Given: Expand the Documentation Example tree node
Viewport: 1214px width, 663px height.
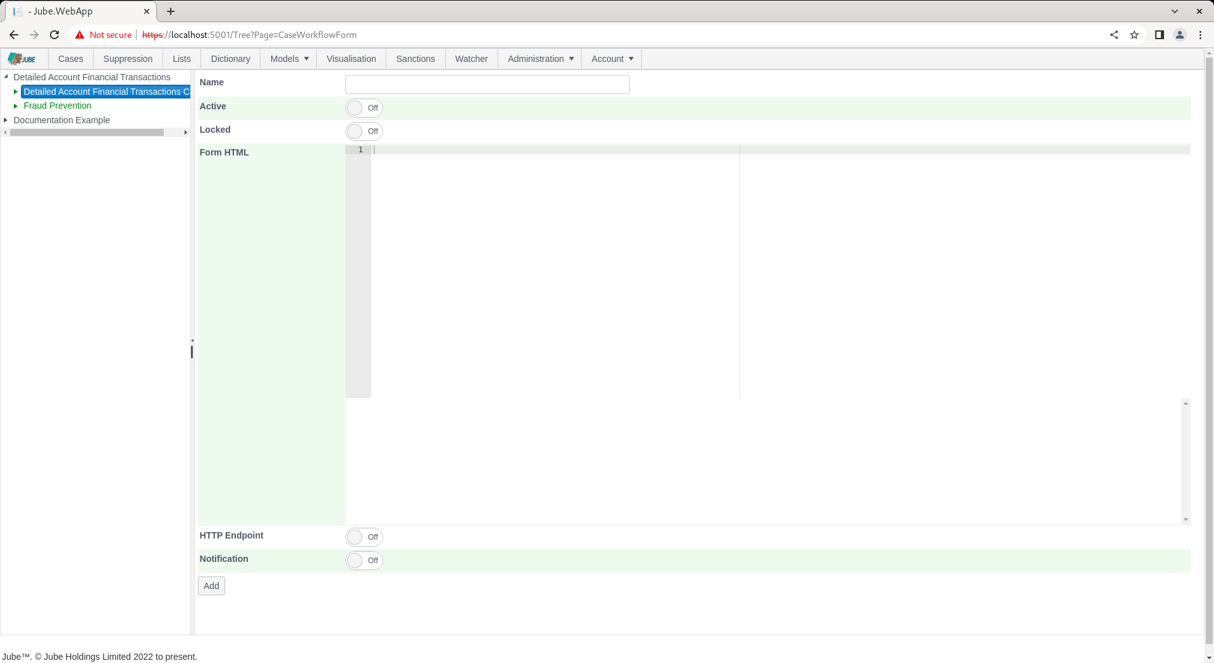Looking at the screenshot, I should tap(6, 120).
